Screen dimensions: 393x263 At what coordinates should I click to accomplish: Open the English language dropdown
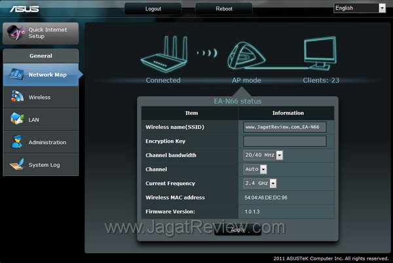coord(360,8)
